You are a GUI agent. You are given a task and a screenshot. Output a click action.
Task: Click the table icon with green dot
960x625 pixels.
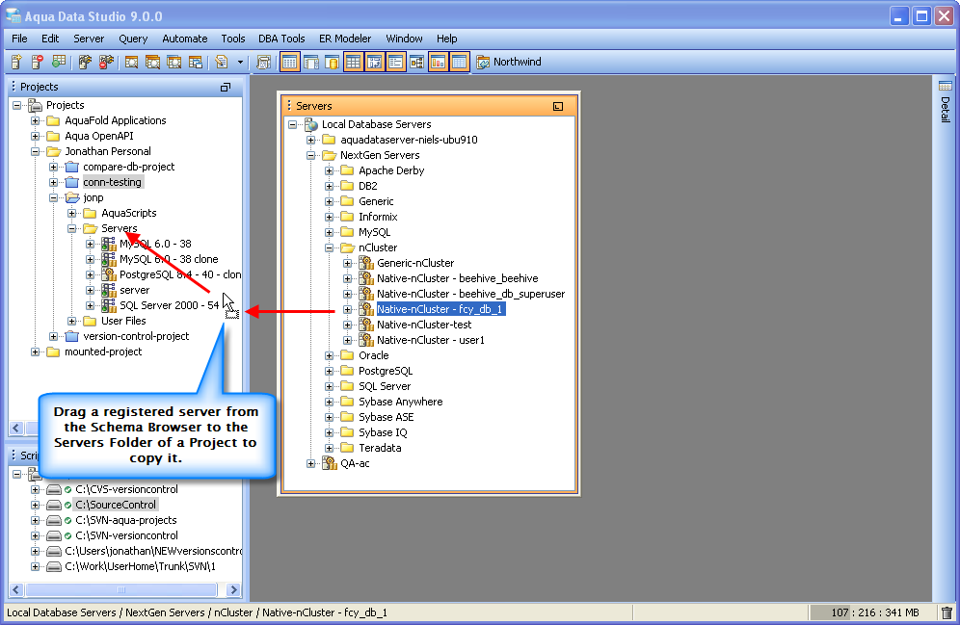pyautogui.click(x=59, y=62)
